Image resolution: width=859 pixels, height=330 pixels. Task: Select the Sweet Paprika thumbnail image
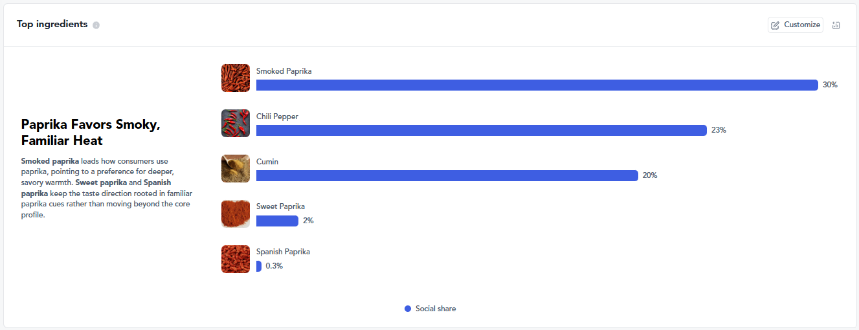pyautogui.click(x=236, y=214)
